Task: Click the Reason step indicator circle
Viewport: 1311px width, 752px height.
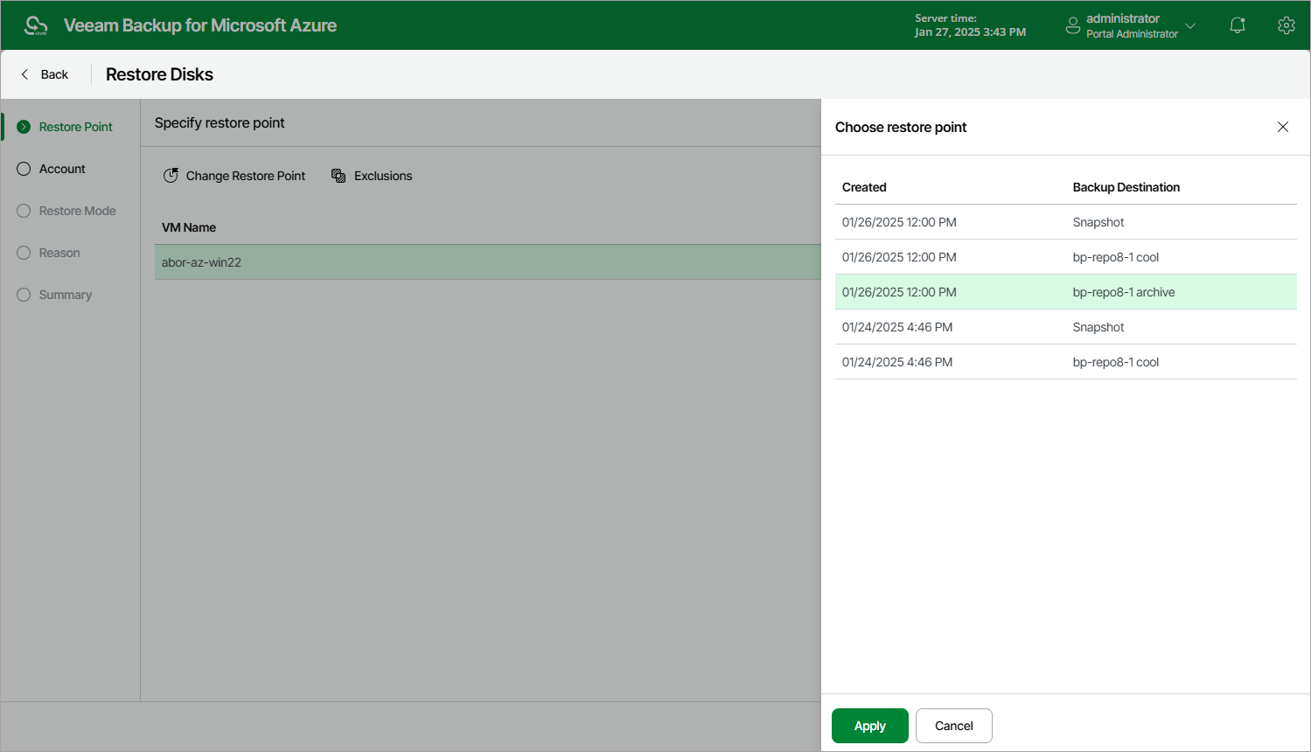Action: click(24, 253)
